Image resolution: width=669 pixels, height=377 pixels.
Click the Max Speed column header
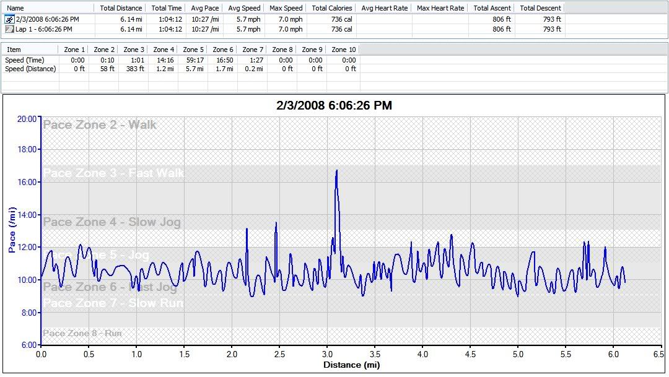tap(286, 8)
